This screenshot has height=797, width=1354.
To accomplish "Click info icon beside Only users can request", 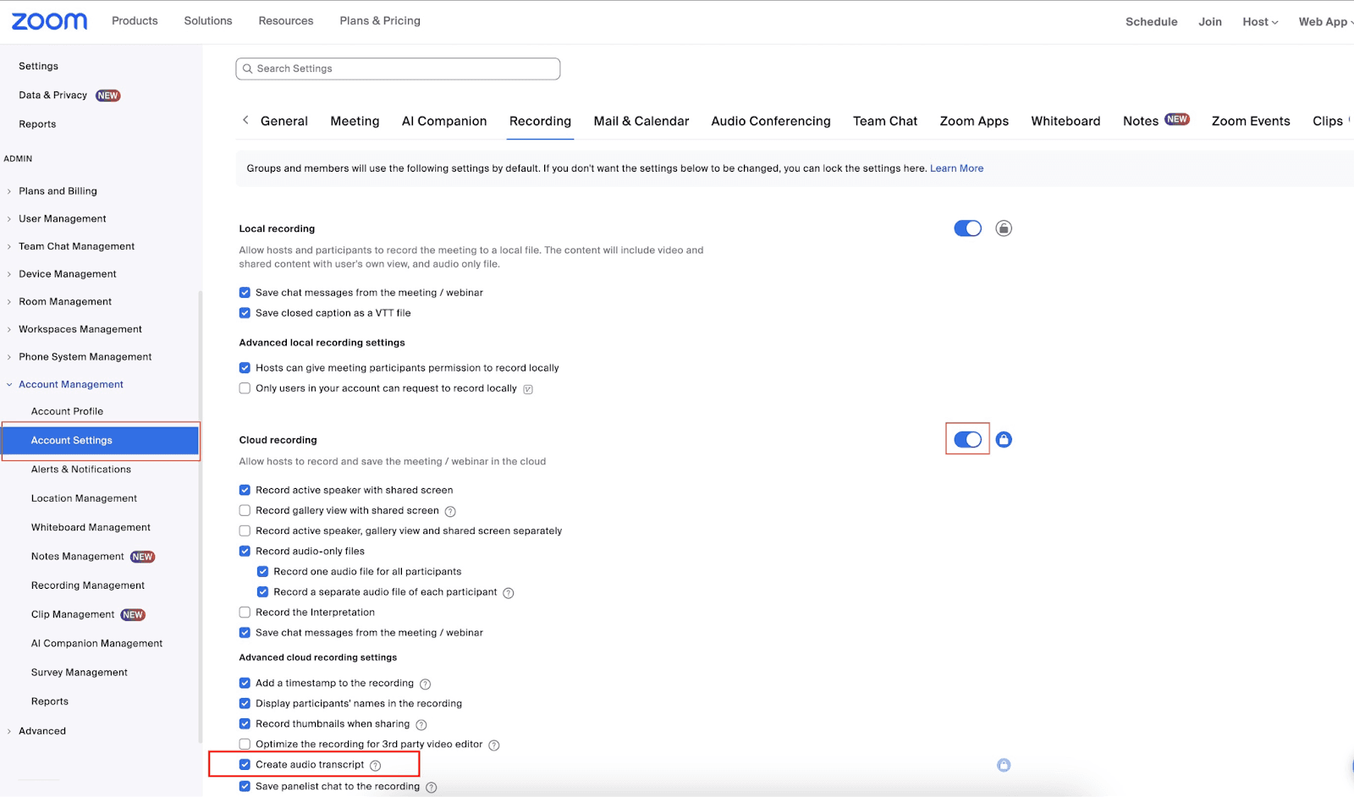I will point(528,389).
